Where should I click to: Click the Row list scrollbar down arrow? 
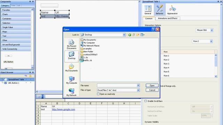pyautogui.click(x=216, y=76)
